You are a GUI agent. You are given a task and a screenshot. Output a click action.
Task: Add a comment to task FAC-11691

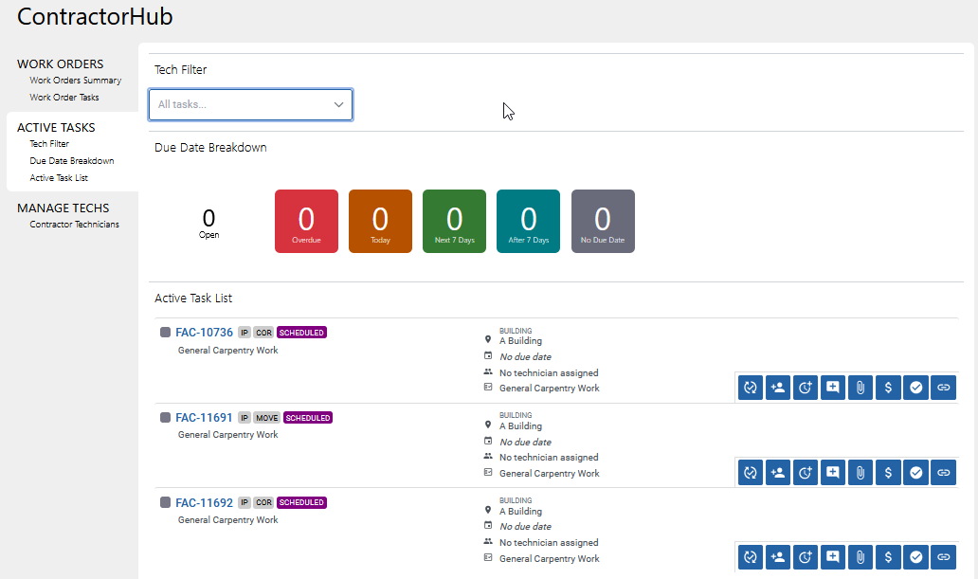[833, 472]
